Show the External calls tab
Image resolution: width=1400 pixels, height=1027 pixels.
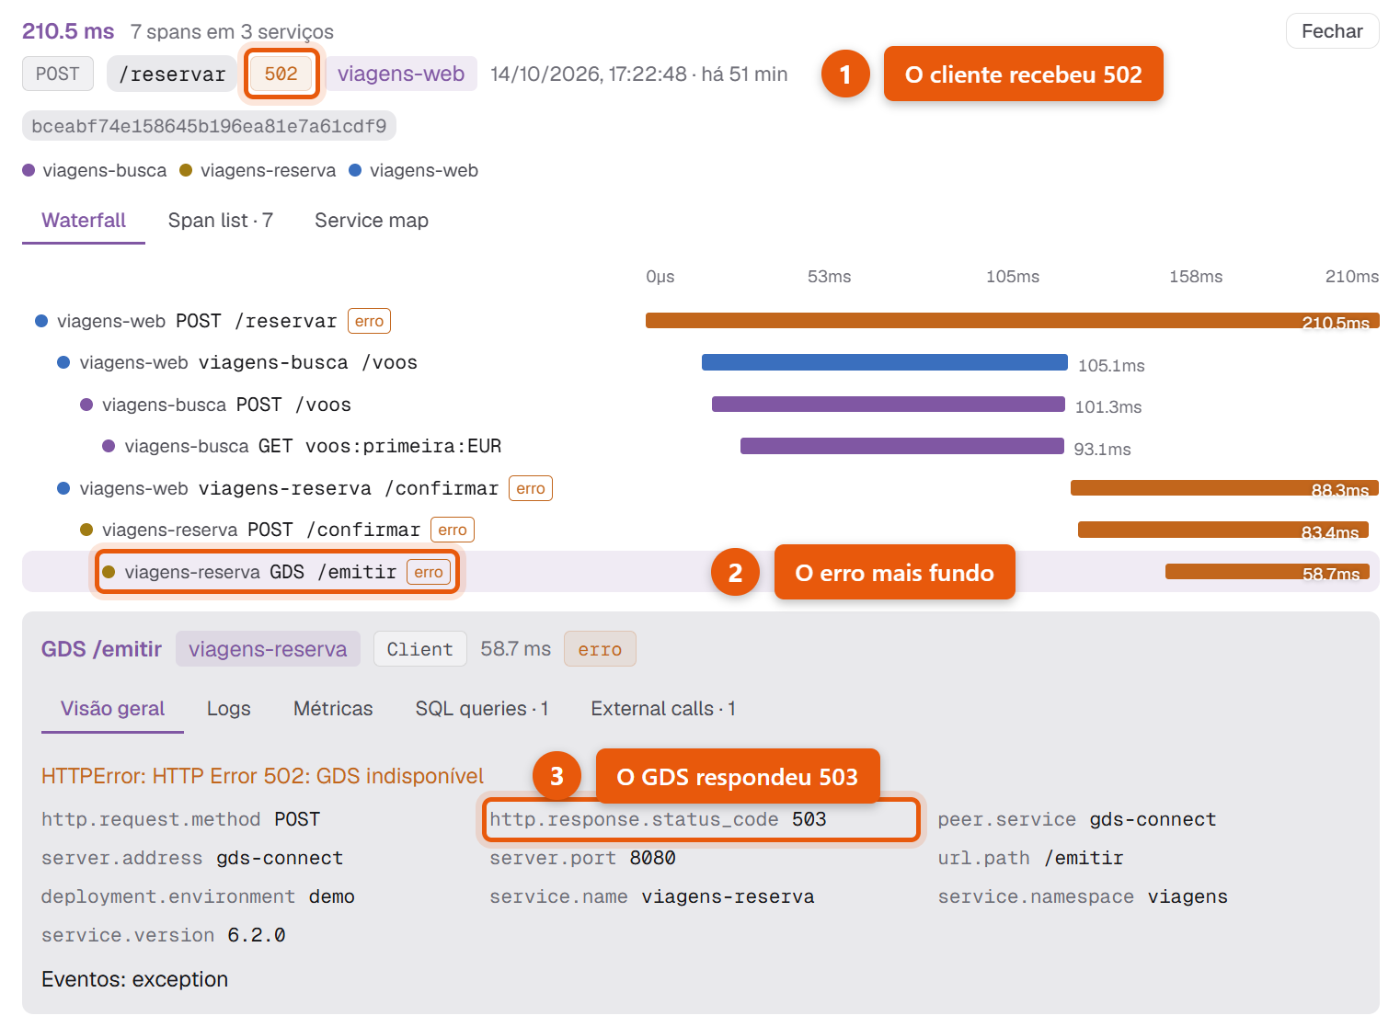point(663,709)
